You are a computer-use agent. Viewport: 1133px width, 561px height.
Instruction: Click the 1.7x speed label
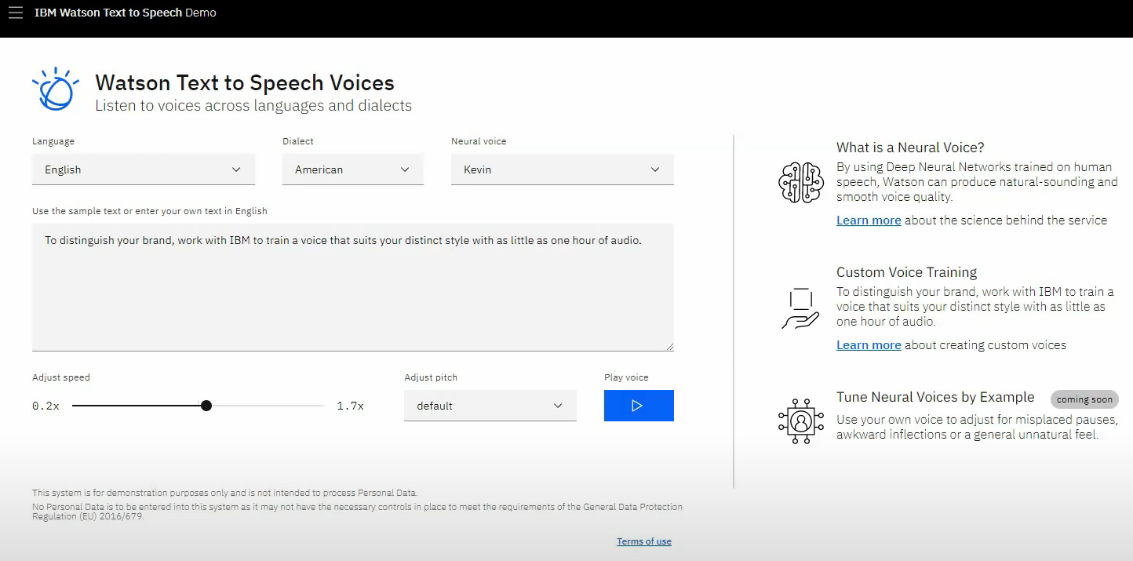point(351,406)
